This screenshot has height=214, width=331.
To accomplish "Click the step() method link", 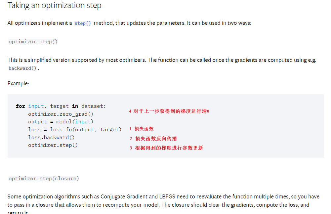I will (83, 23).
